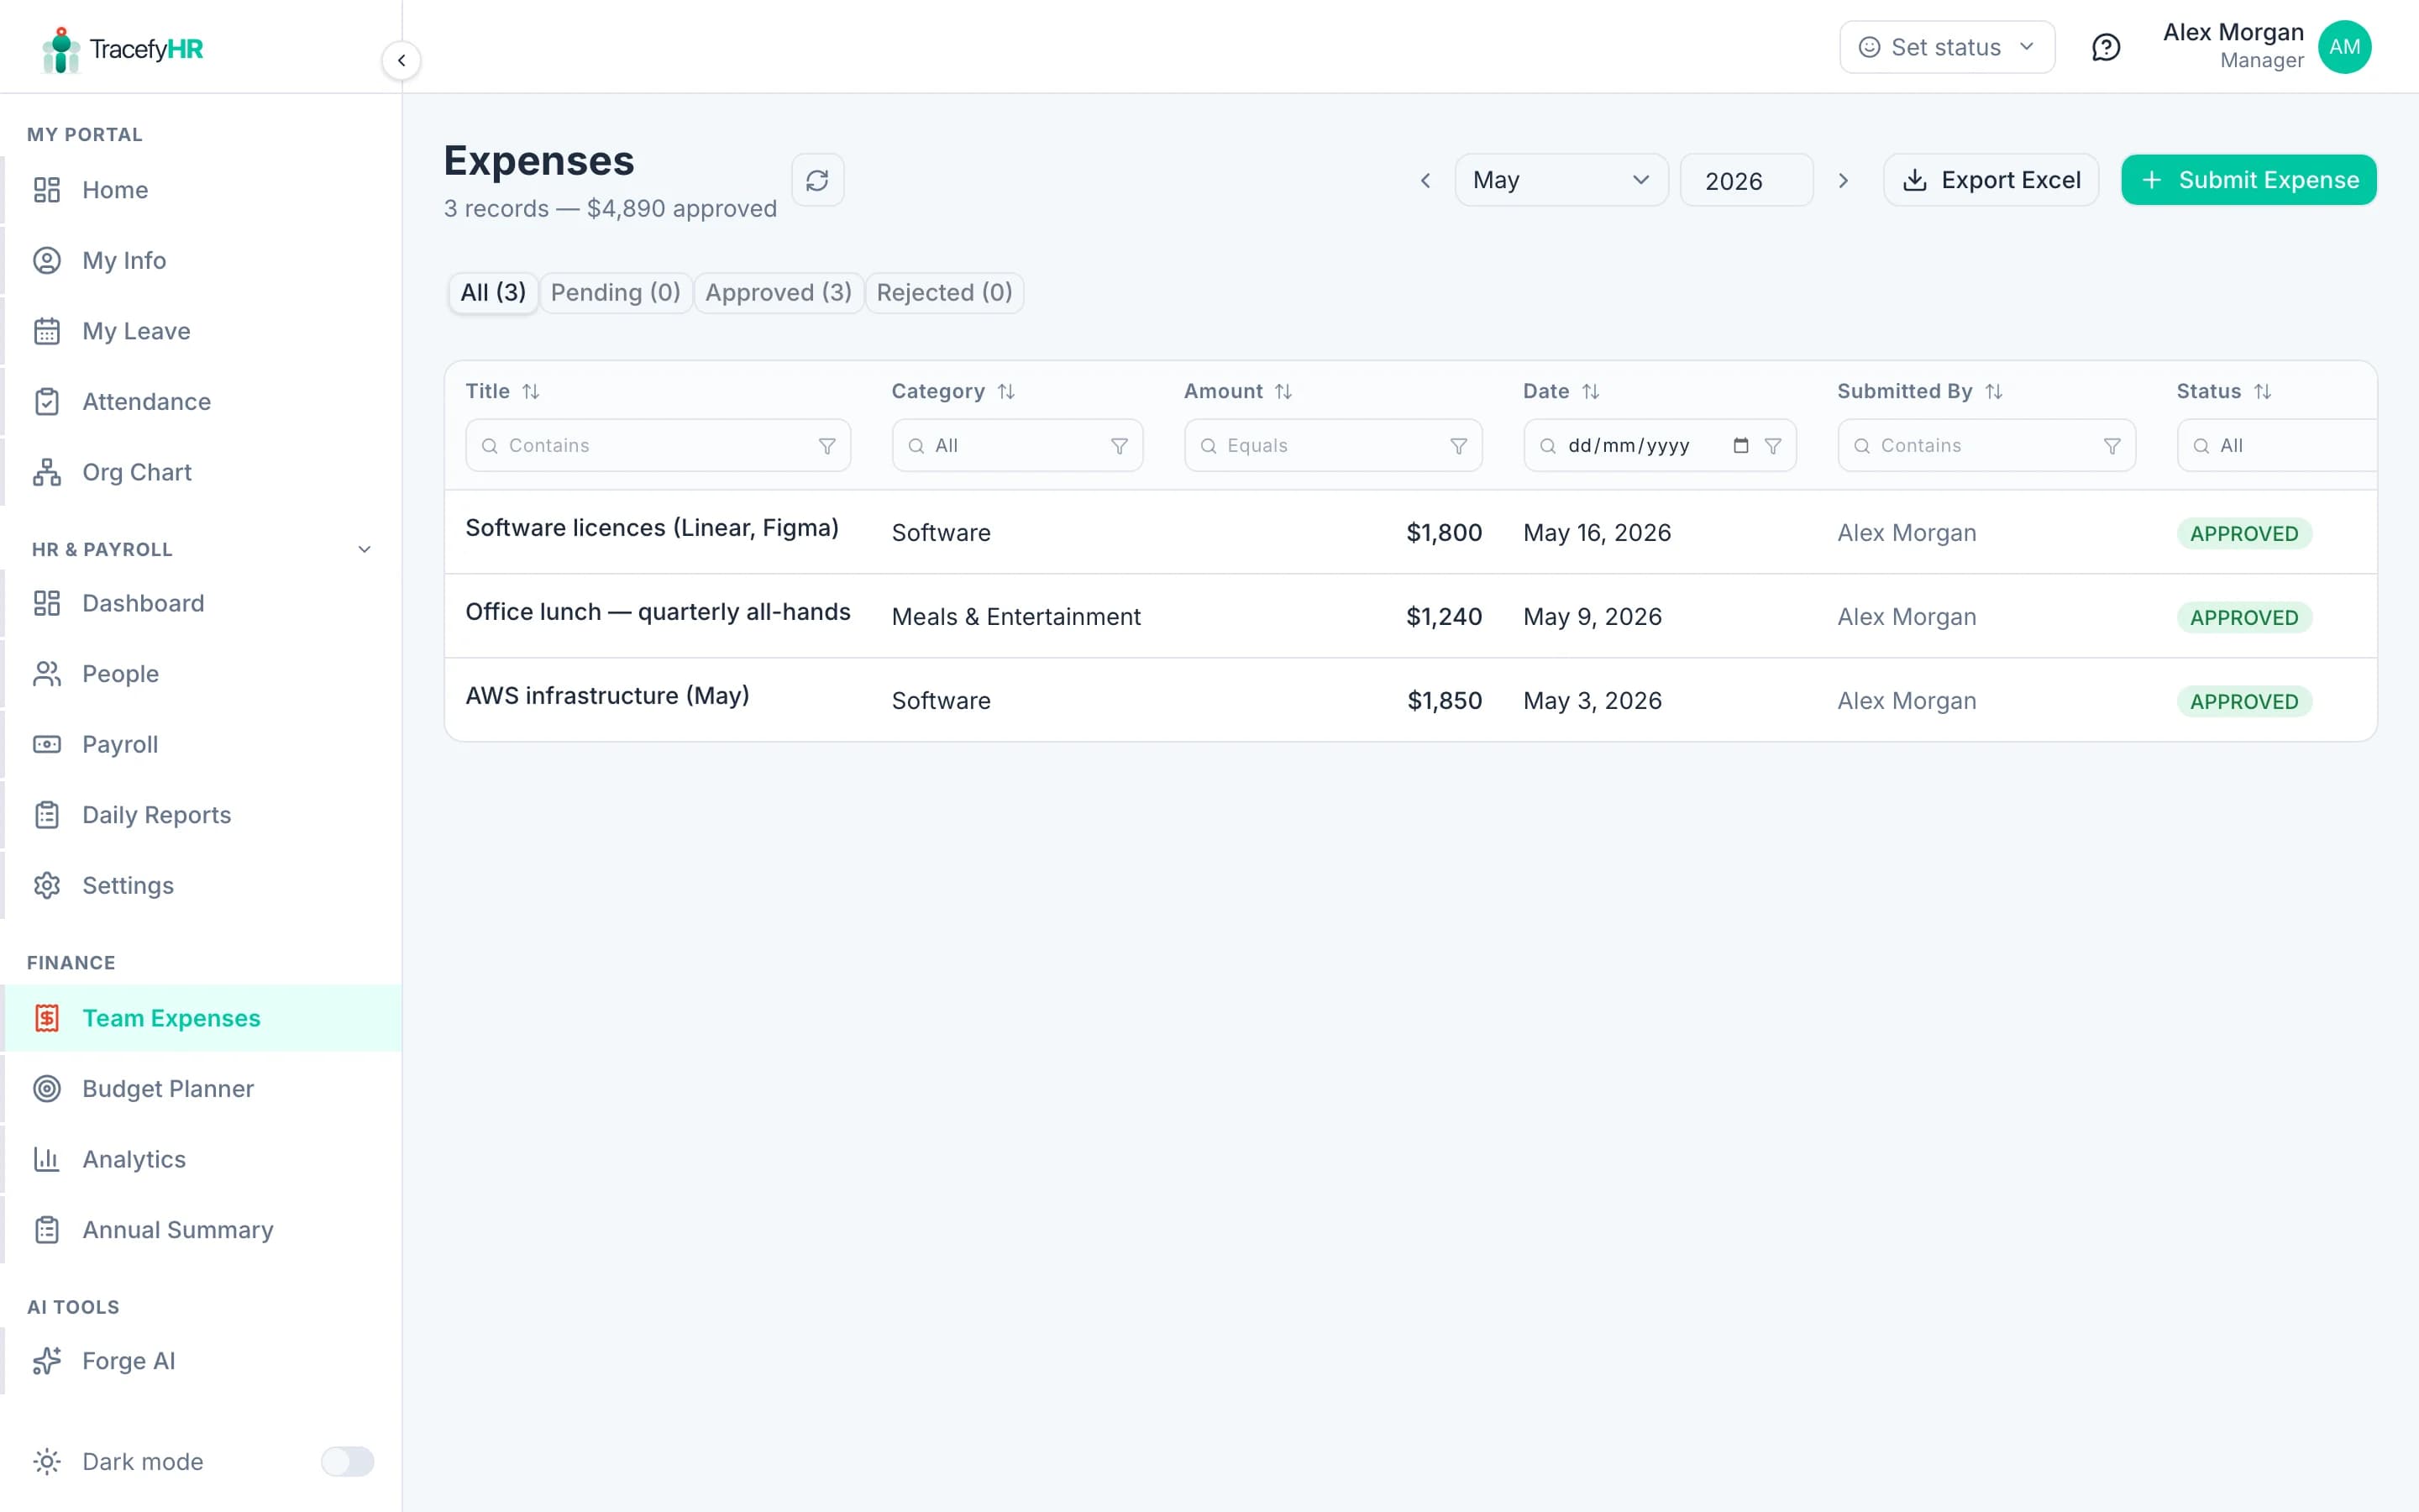The width and height of the screenshot is (2419, 1512).
Task: Select the Pending (0) tab
Action: tap(615, 293)
